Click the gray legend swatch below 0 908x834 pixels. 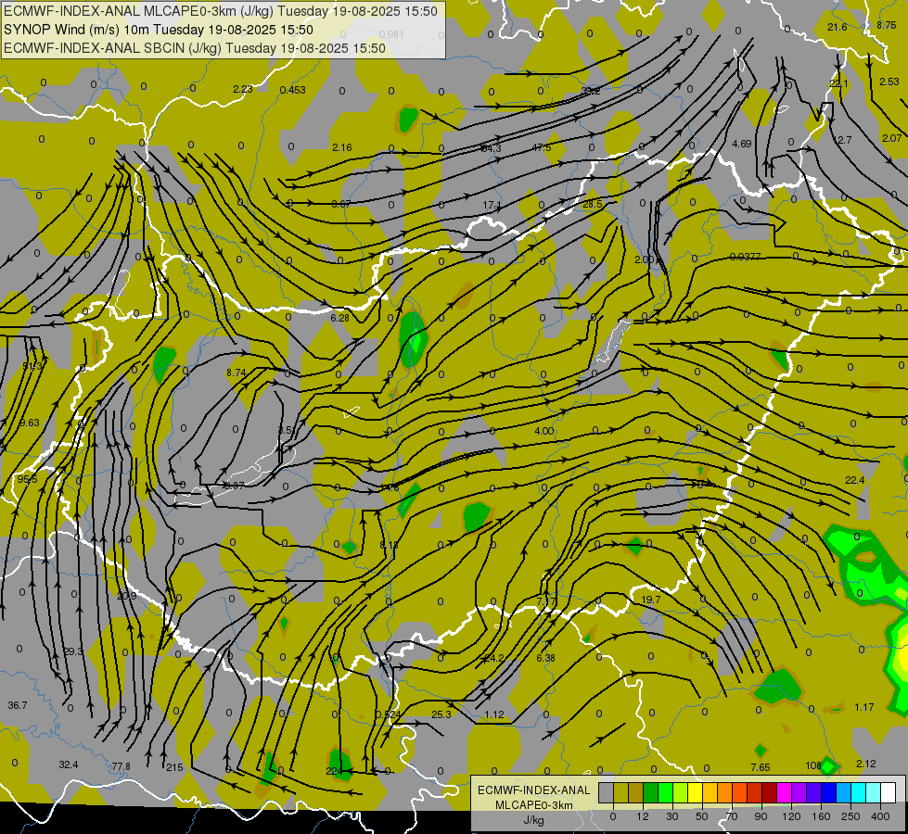tap(606, 793)
